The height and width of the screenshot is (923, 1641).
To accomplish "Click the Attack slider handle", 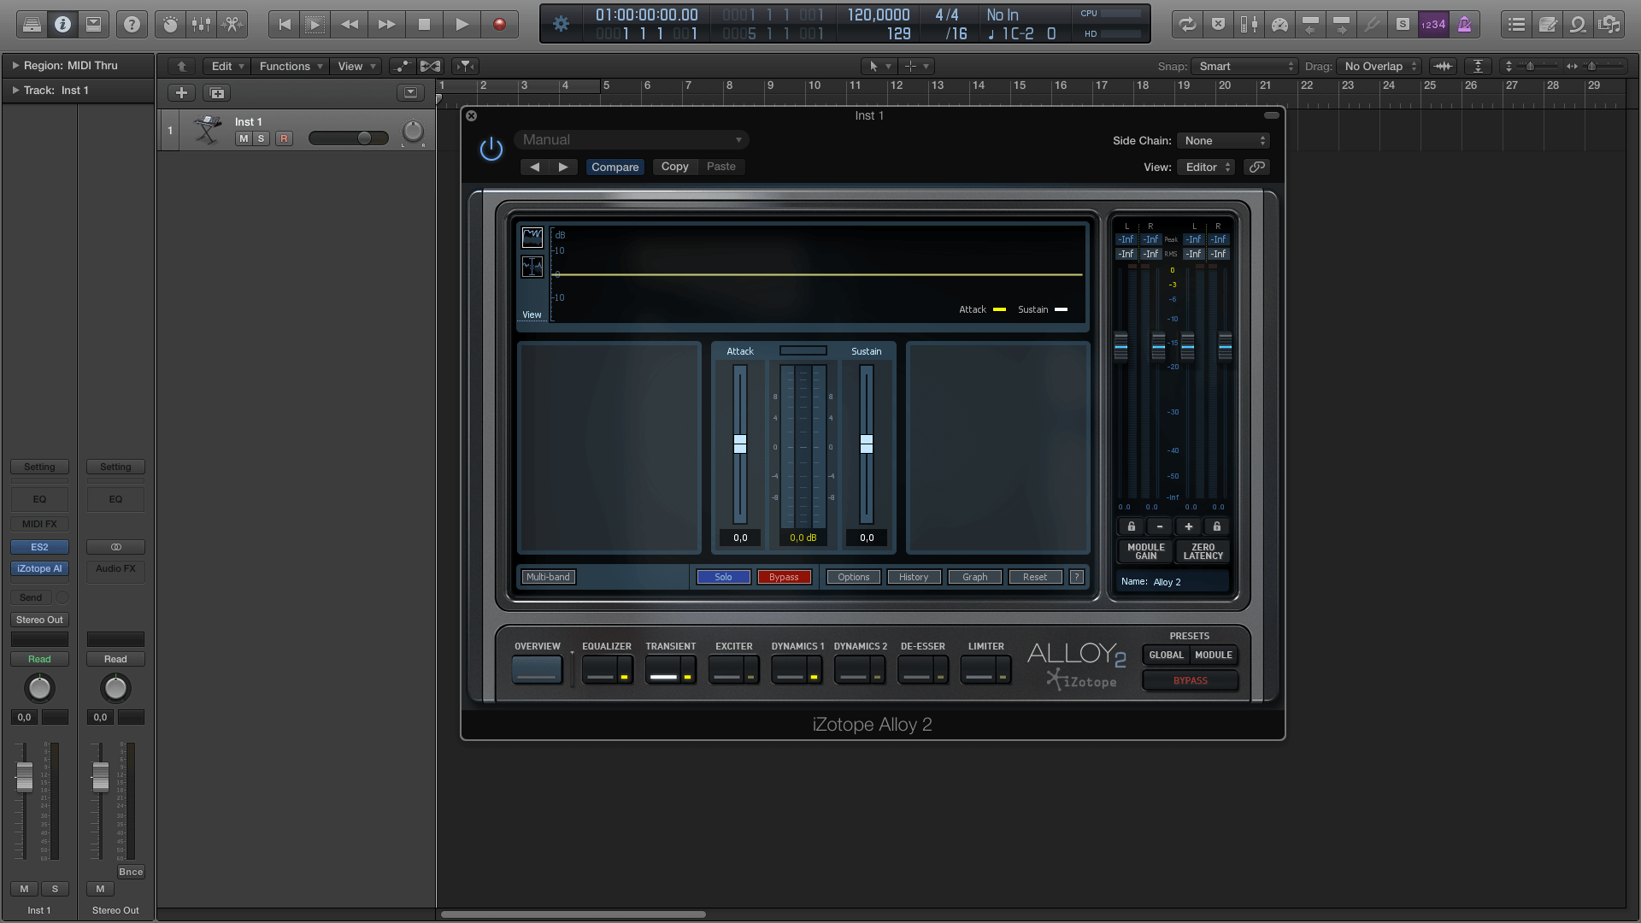I will pos(740,444).
